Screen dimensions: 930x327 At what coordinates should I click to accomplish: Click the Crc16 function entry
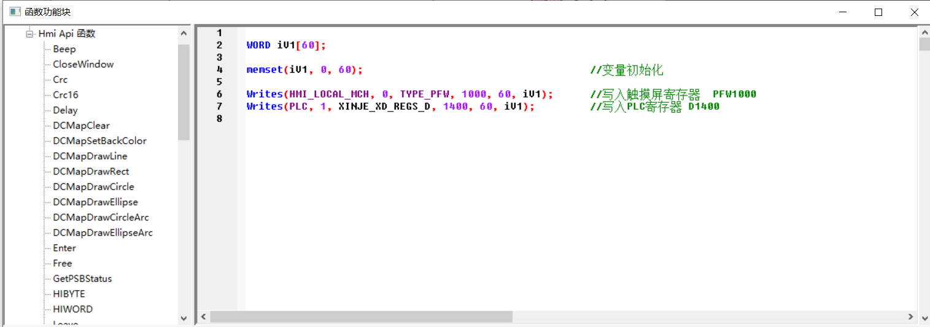point(66,95)
